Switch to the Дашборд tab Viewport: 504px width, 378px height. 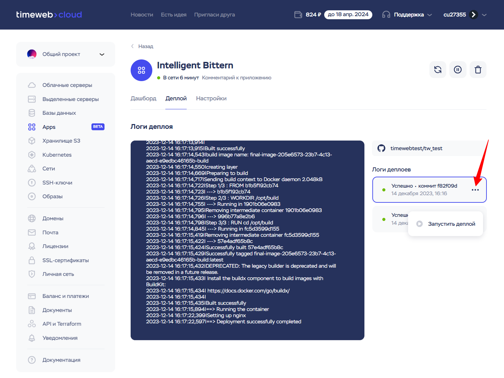tap(143, 98)
